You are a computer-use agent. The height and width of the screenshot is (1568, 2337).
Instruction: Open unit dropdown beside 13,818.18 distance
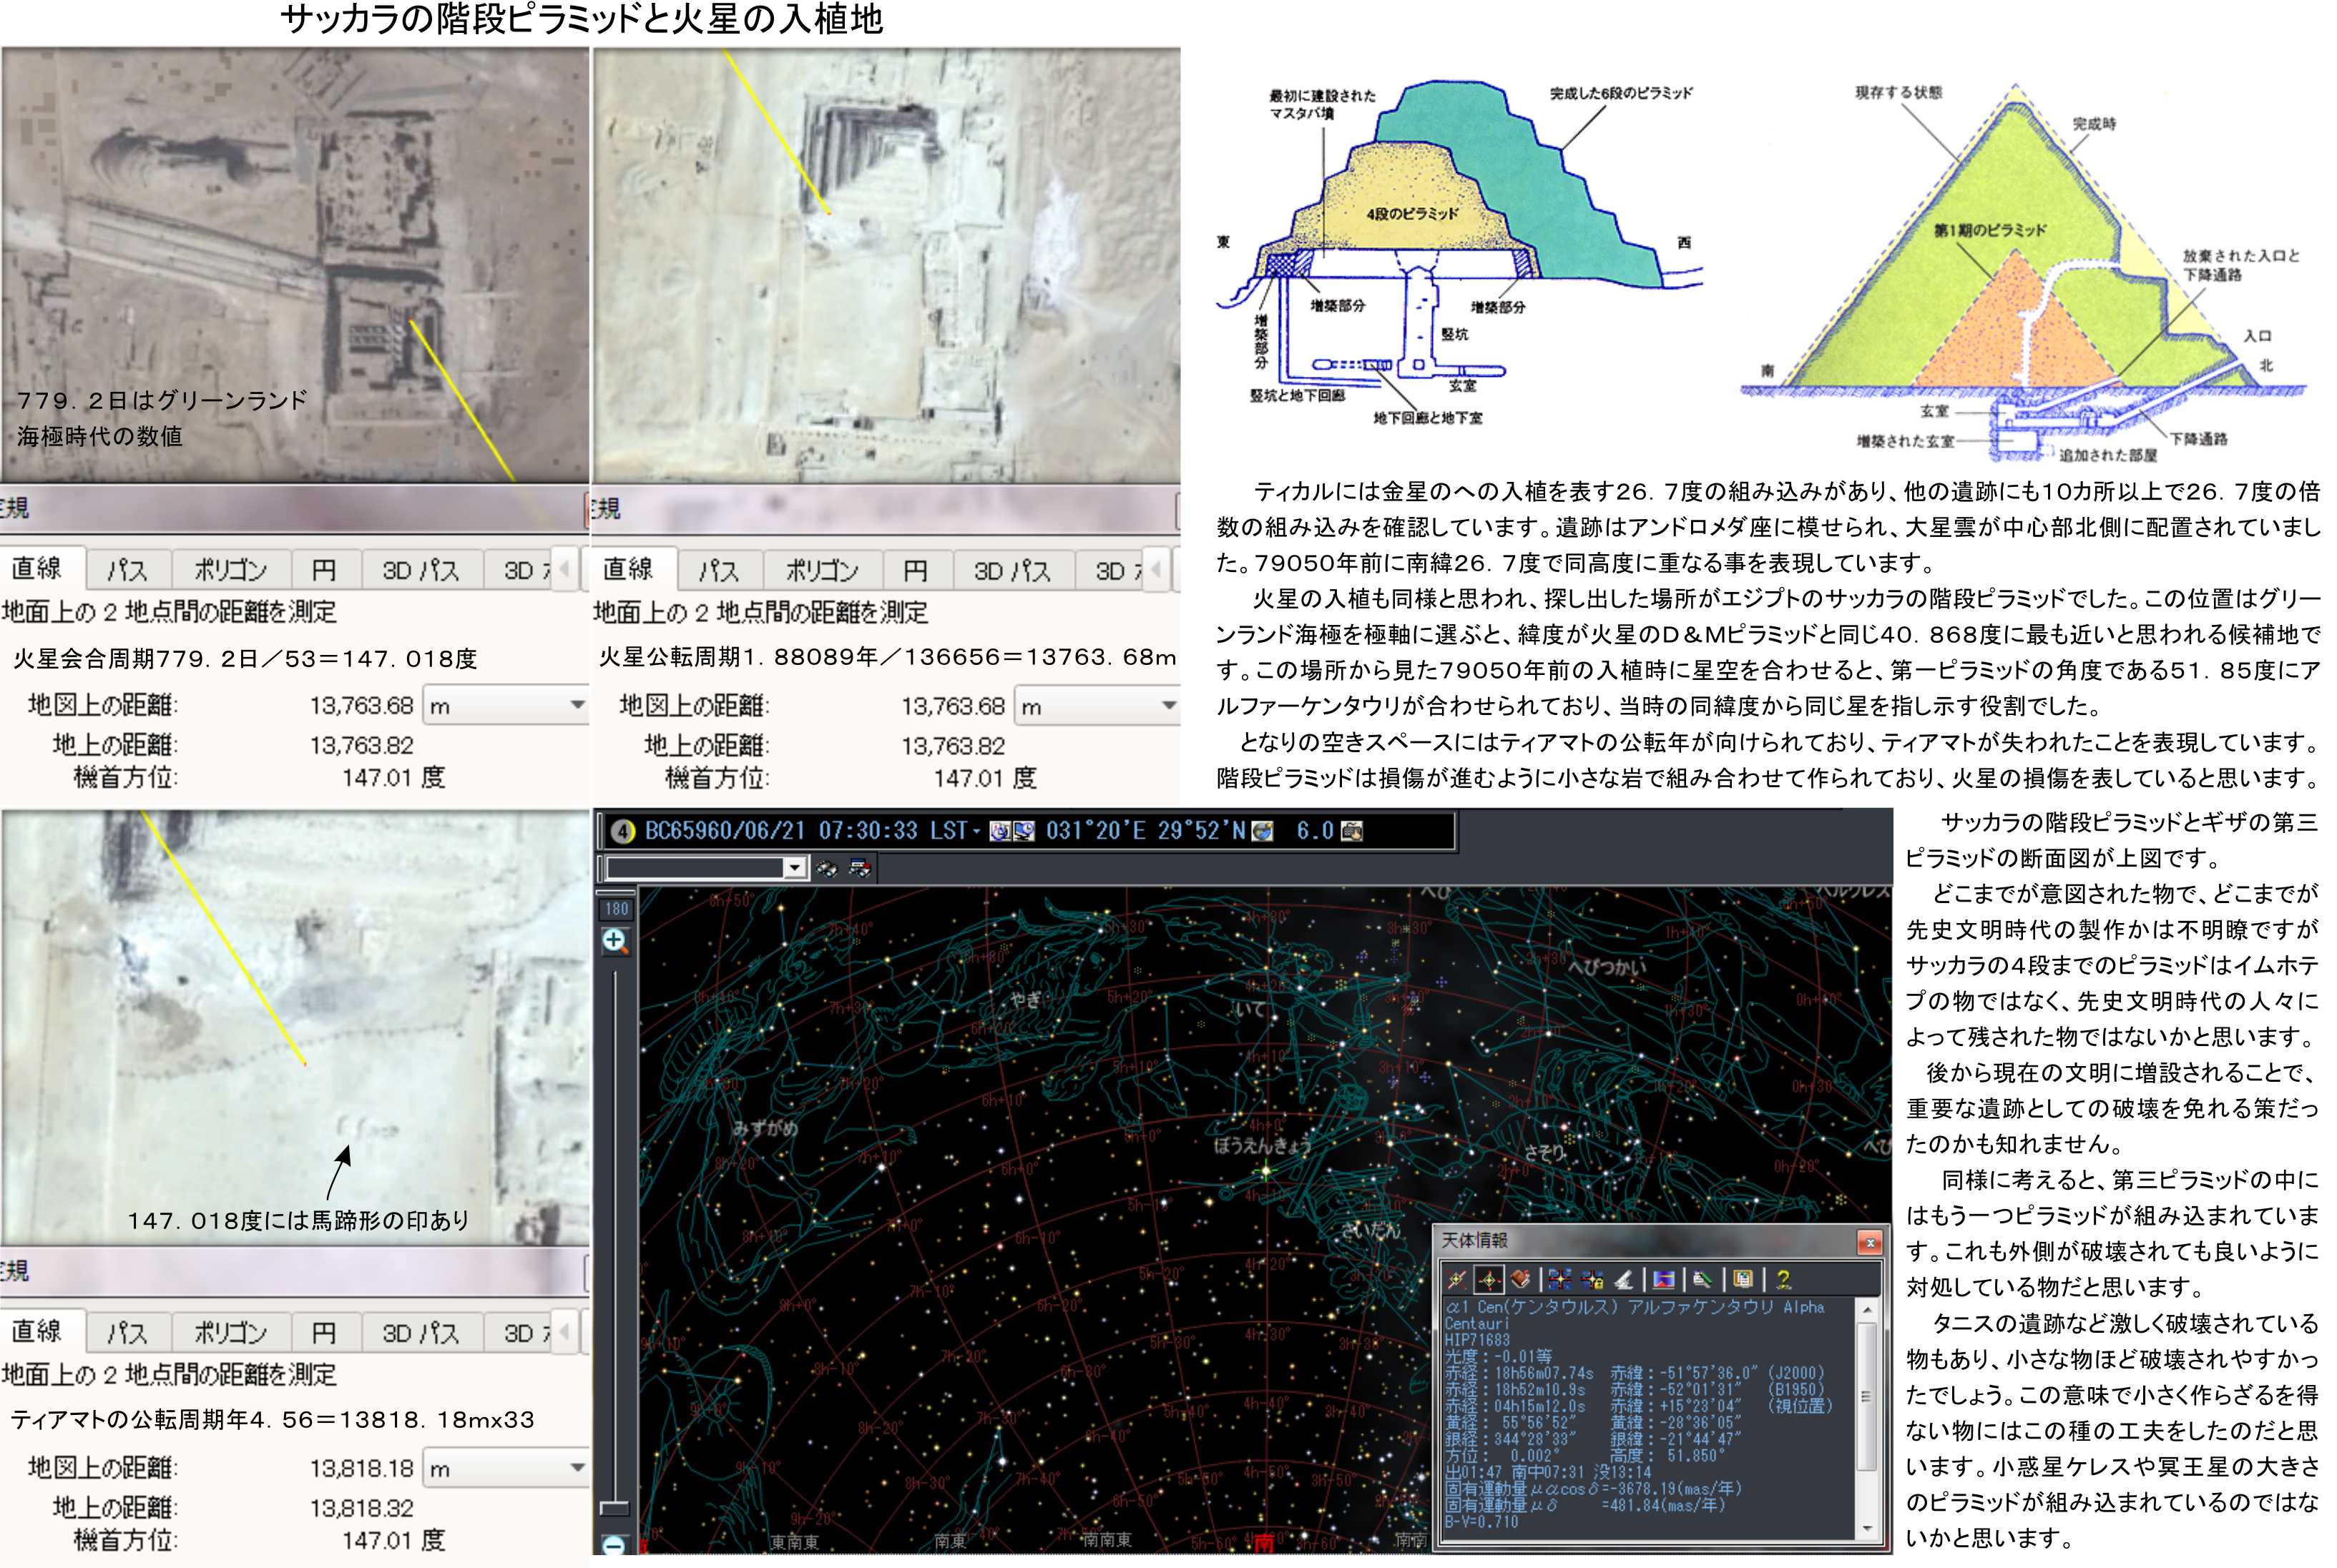[x=577, y=1468]
